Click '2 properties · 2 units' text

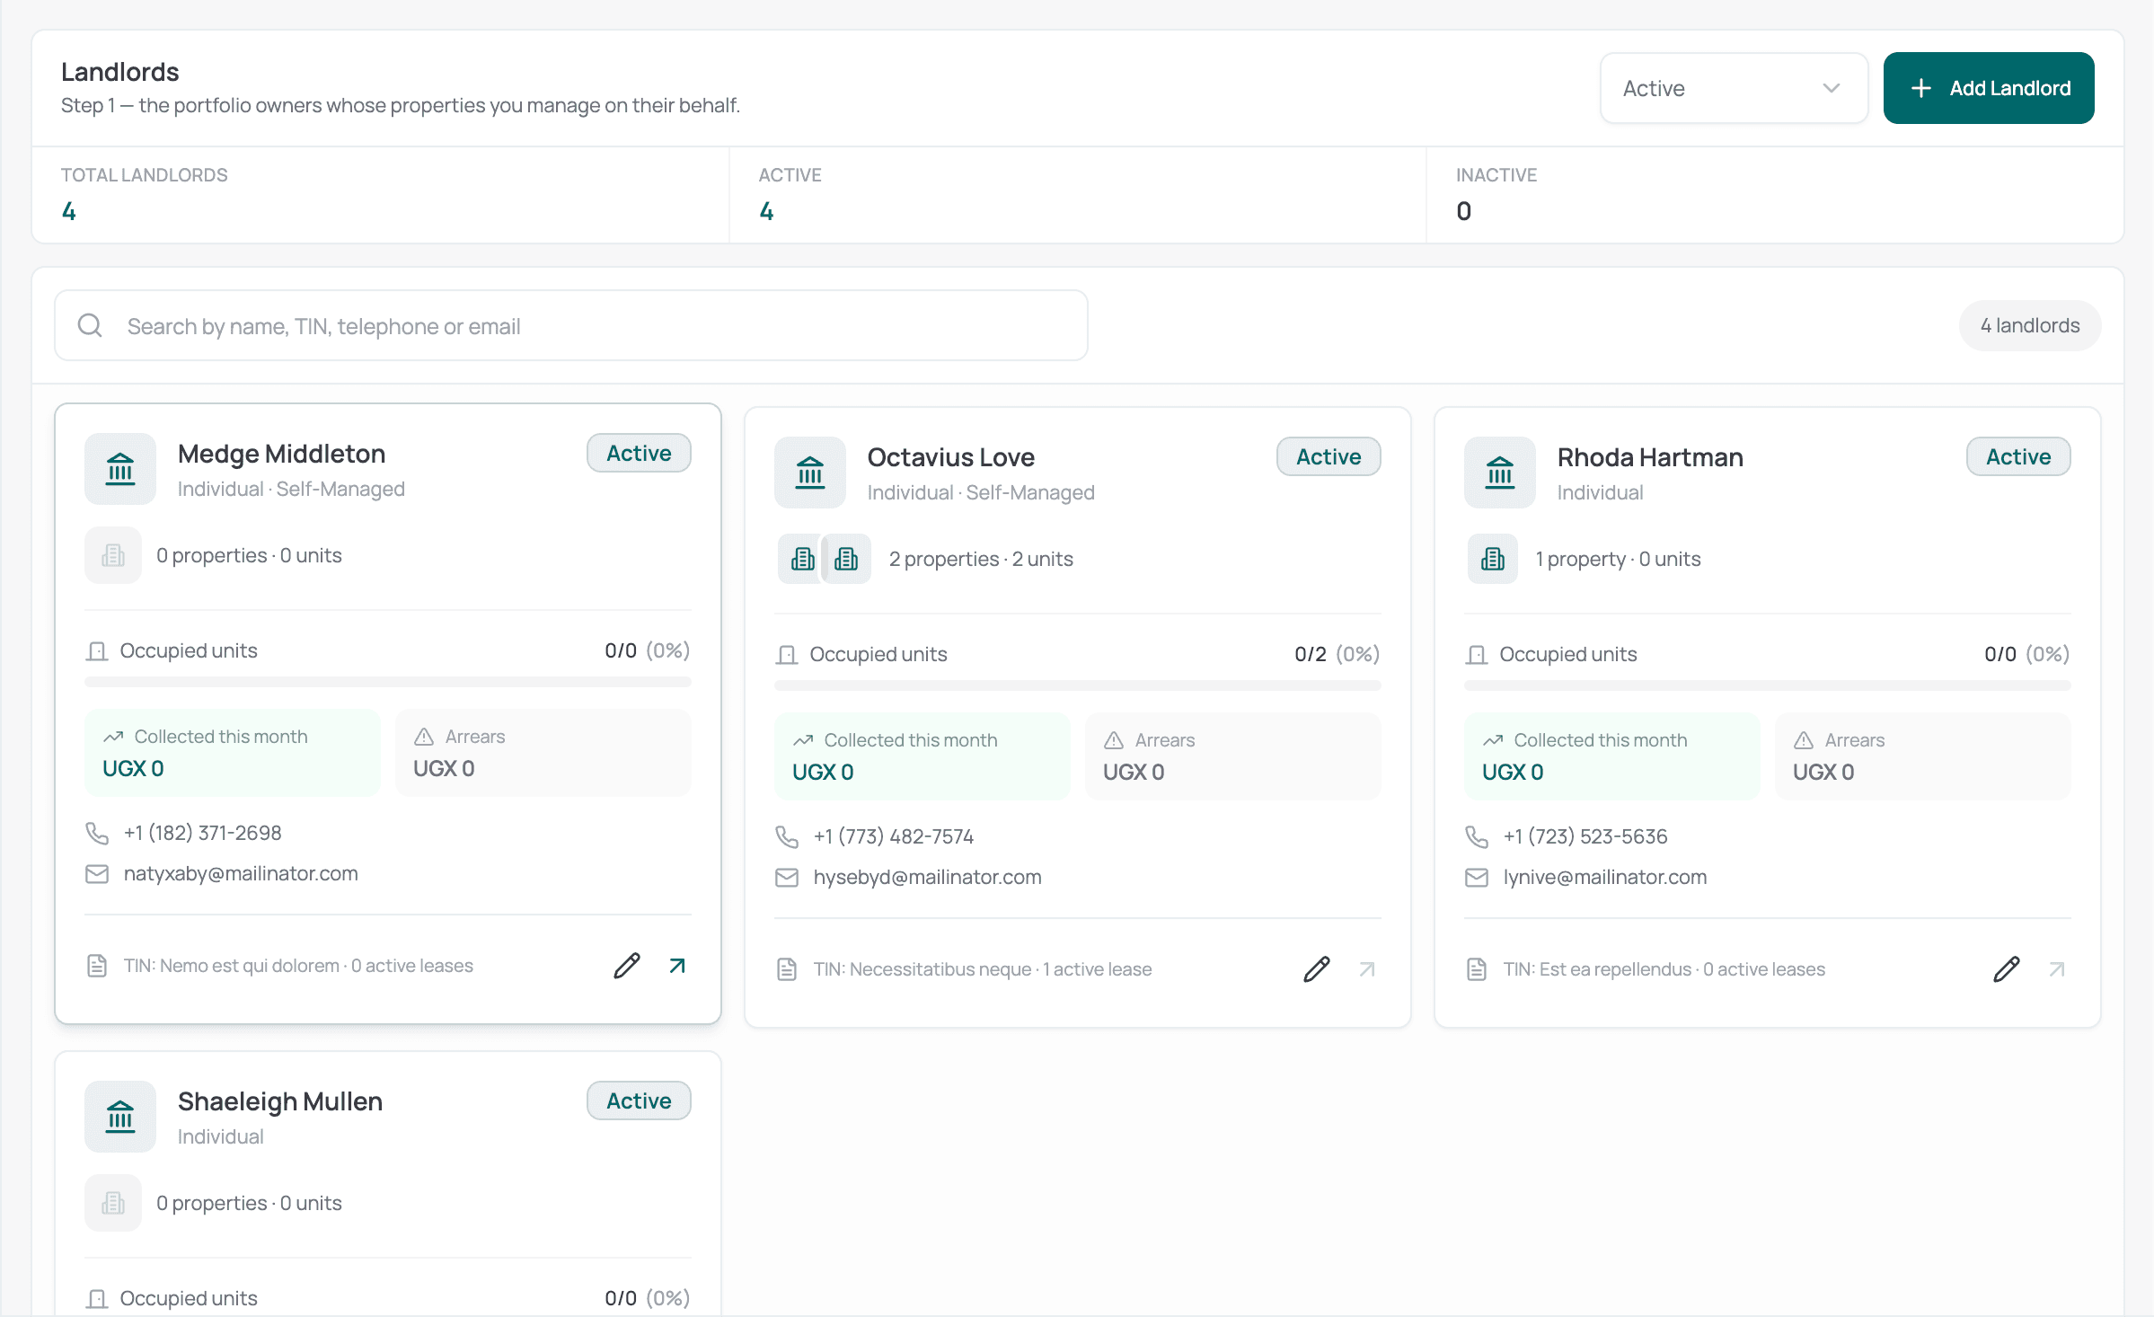981,559
